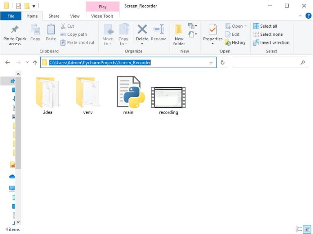
Task: Click sidebar scrollbar up arrow
Action: pyautogui.click(x=18, y=74)
